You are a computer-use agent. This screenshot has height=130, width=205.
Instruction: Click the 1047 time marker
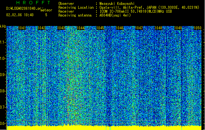139,28
